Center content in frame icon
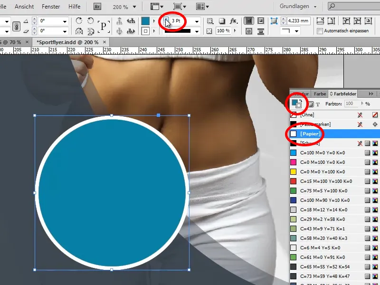The image size is (380, 285). pyautogui.click(x=368, y=21)
